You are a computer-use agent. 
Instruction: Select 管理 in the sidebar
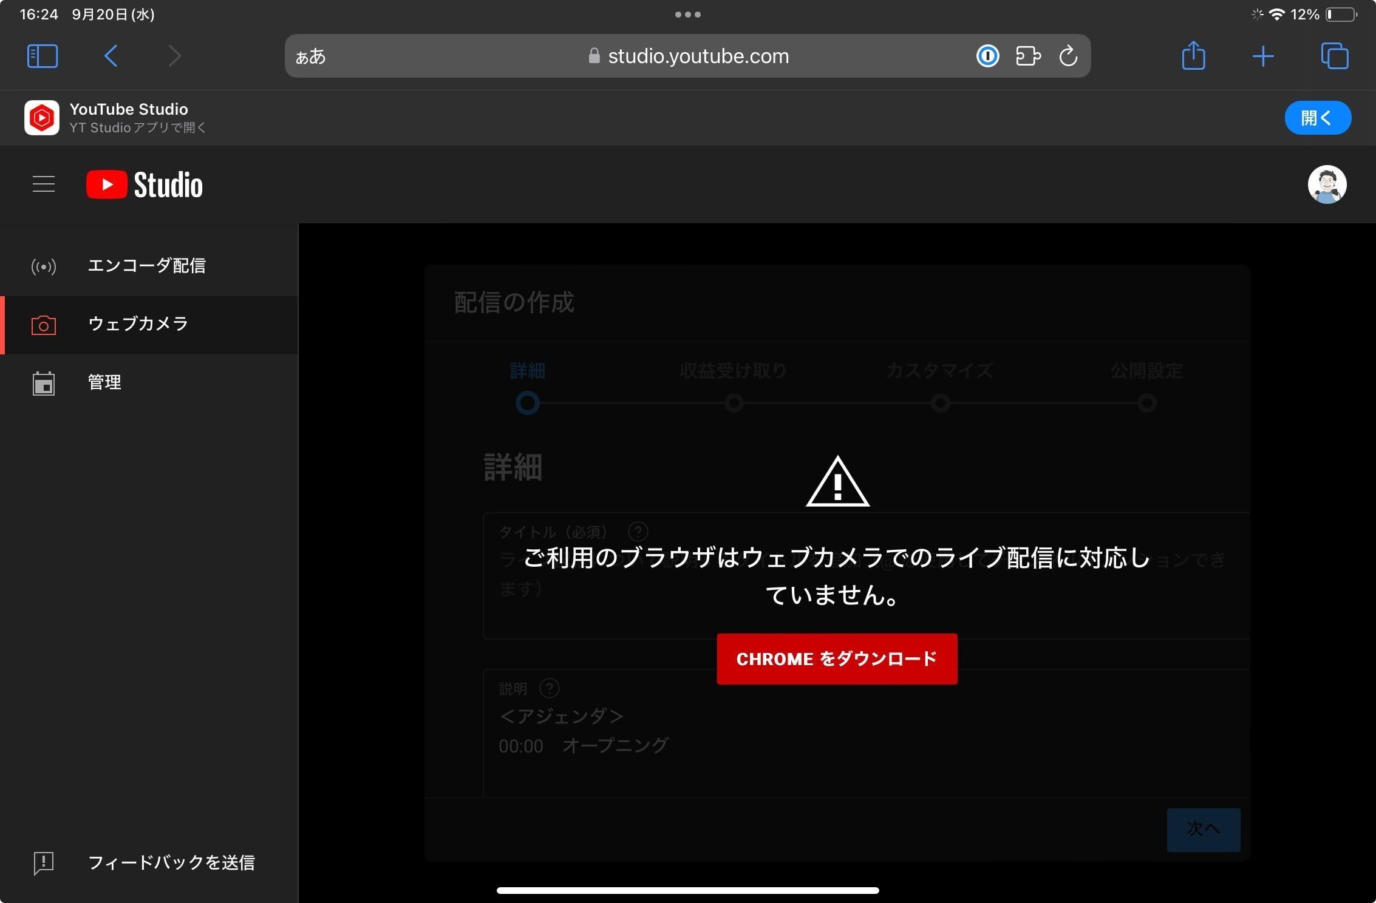[x=149, y=383]
